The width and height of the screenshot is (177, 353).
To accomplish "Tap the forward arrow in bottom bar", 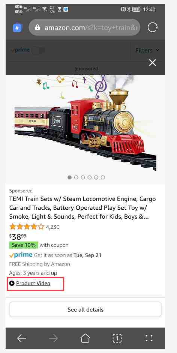I will 53,338.
